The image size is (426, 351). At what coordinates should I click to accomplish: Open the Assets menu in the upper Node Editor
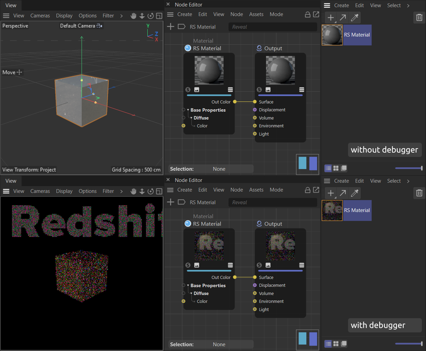[x=256, y=14]
